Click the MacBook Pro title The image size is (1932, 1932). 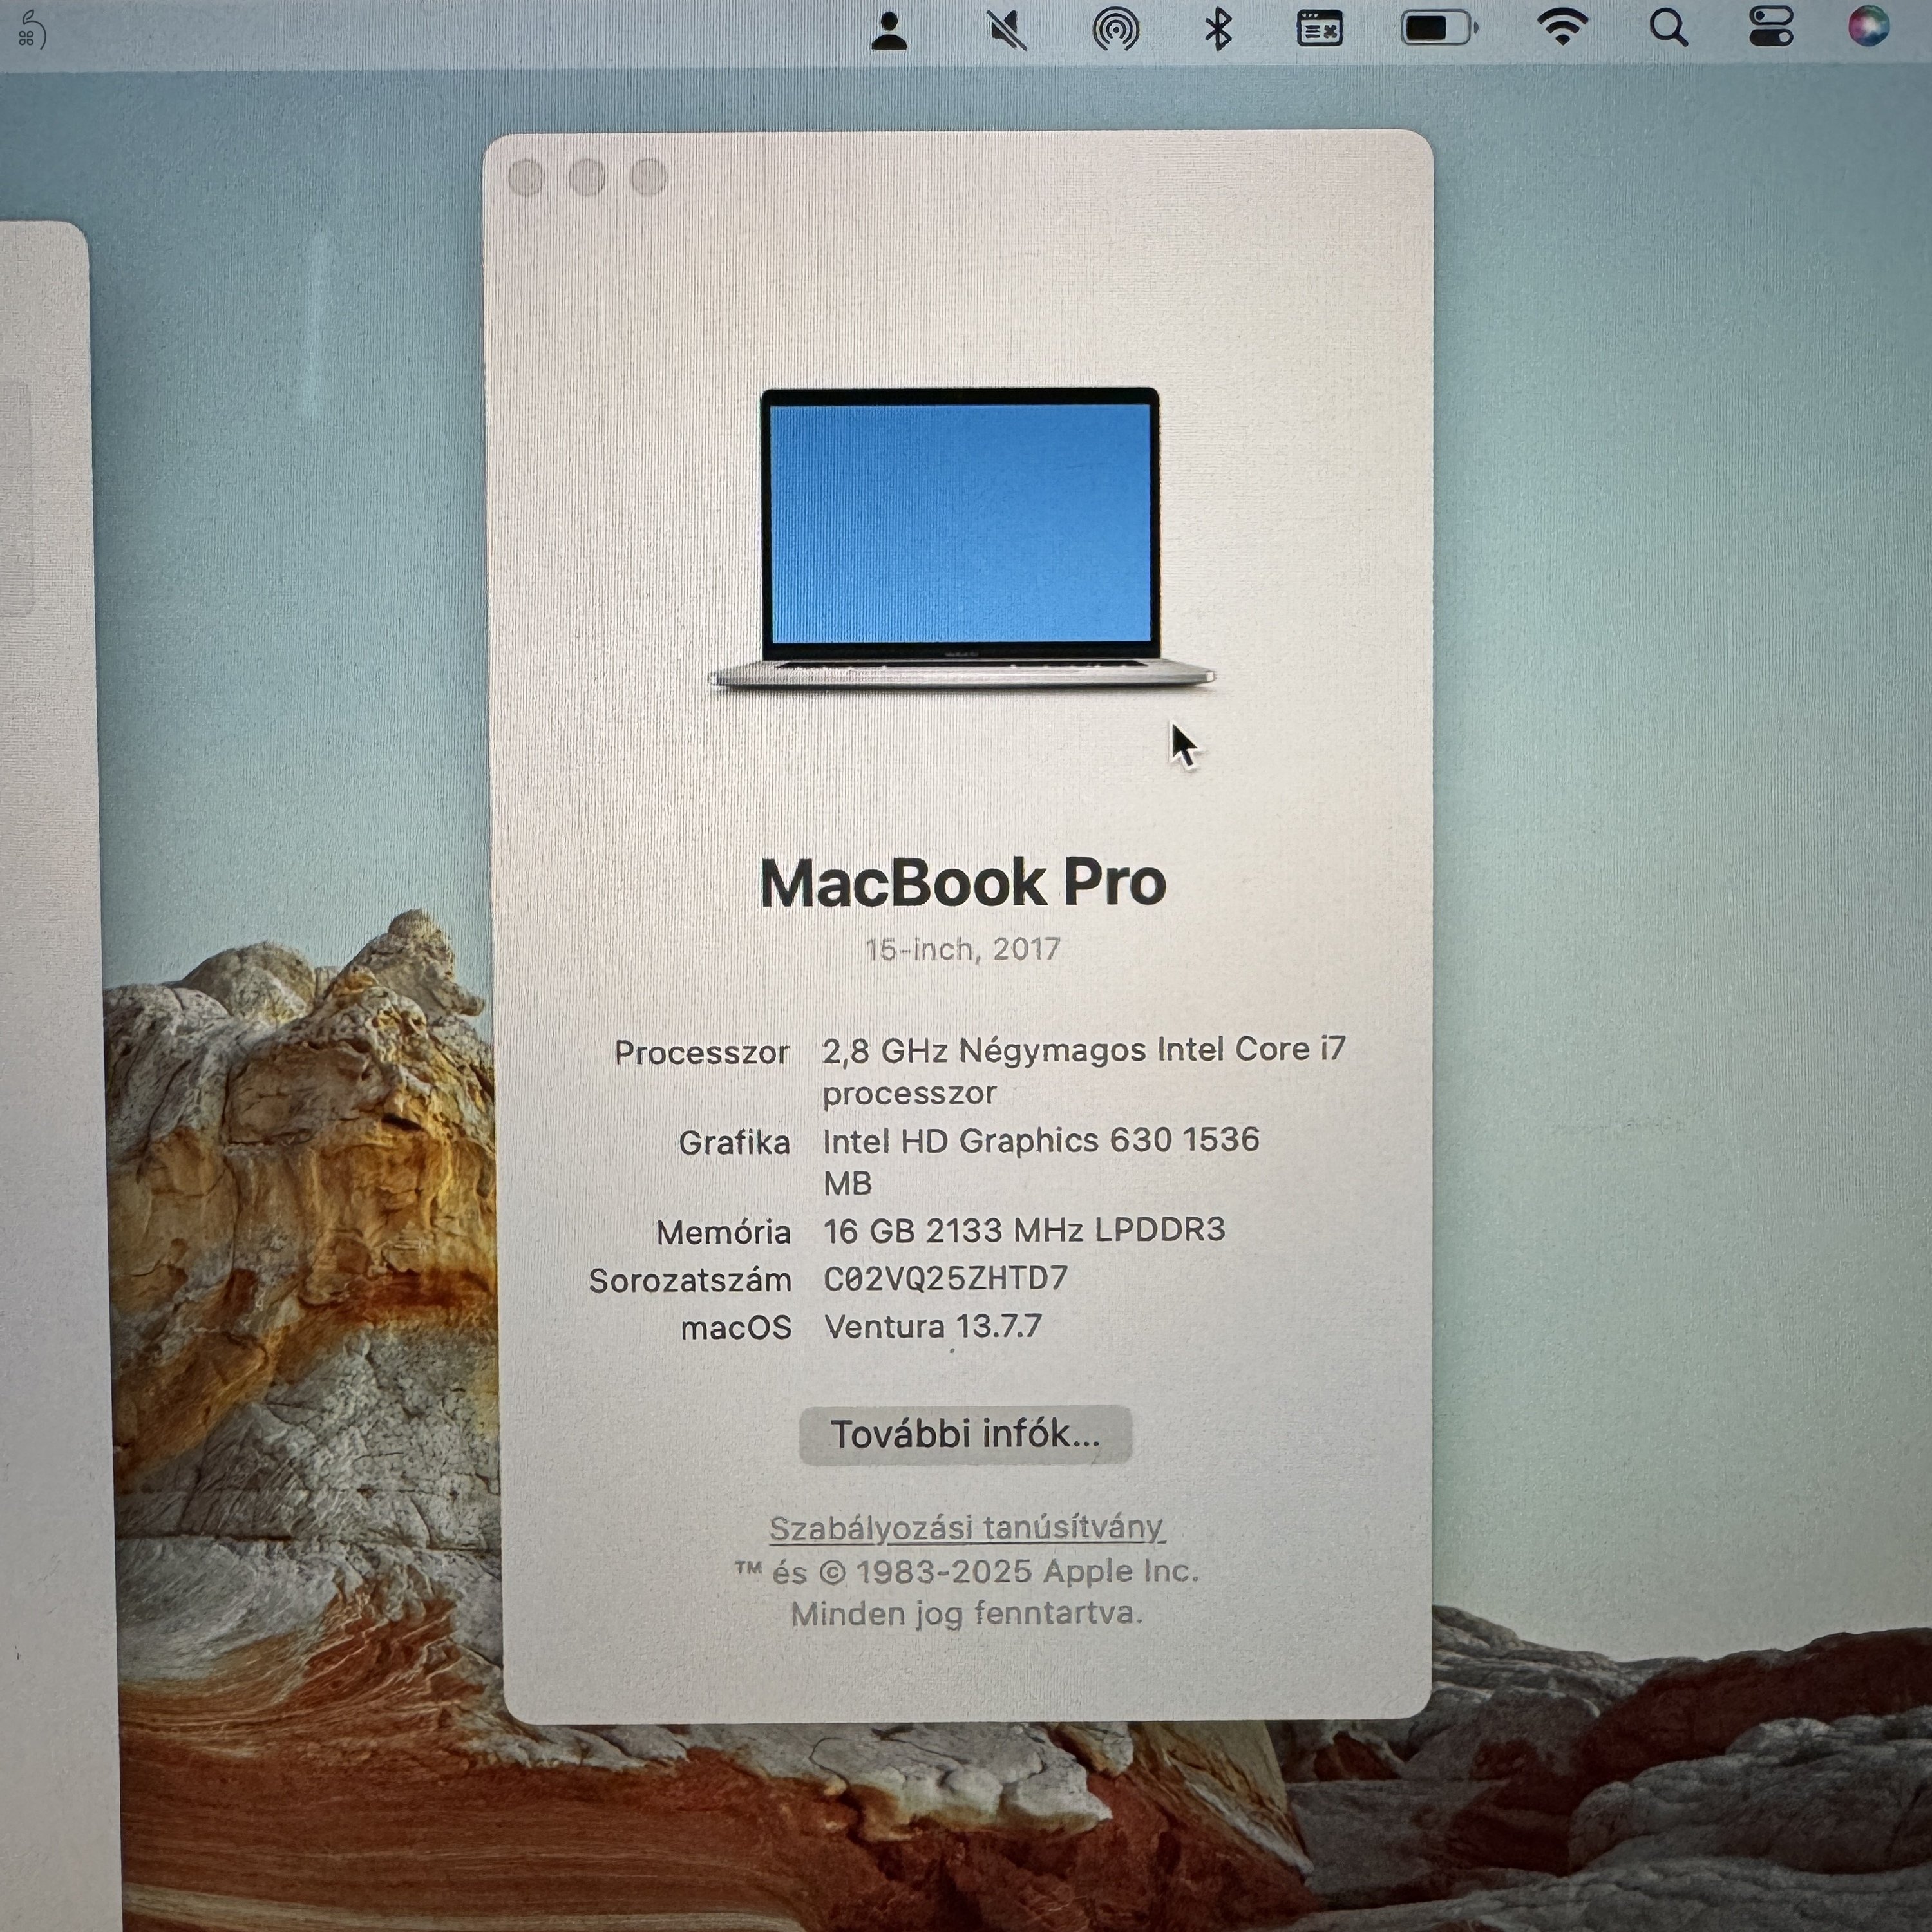[963, 883]
